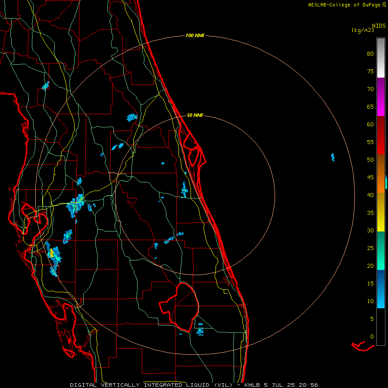
Task: Click the 15 value on the scale
Action: 370,283
